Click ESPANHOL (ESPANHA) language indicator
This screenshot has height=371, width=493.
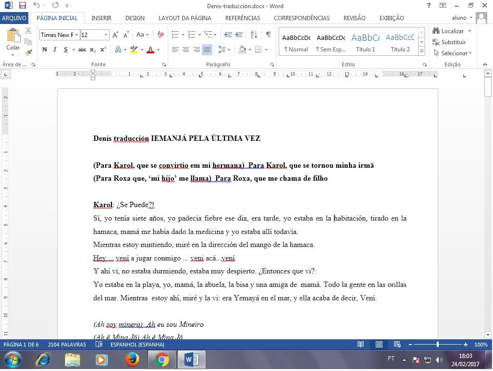pos(137,345)
